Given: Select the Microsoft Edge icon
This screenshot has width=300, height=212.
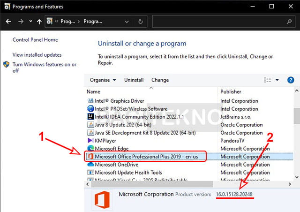Looking at the screenshot, I should pos(90,148).
